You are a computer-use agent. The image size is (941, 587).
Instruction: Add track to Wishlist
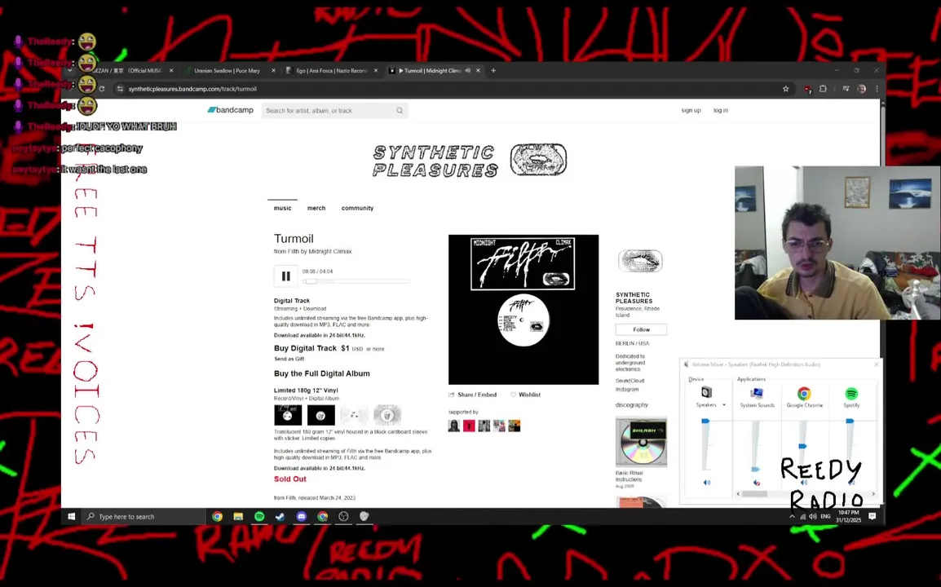click(x=526, y=395)
